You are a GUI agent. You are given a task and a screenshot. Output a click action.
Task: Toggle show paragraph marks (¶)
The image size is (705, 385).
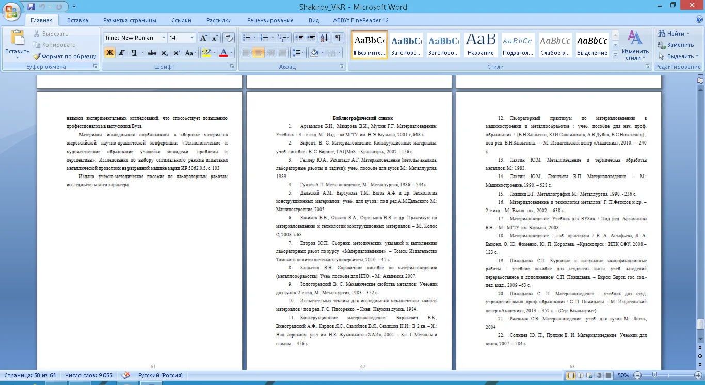coord(338,38)
